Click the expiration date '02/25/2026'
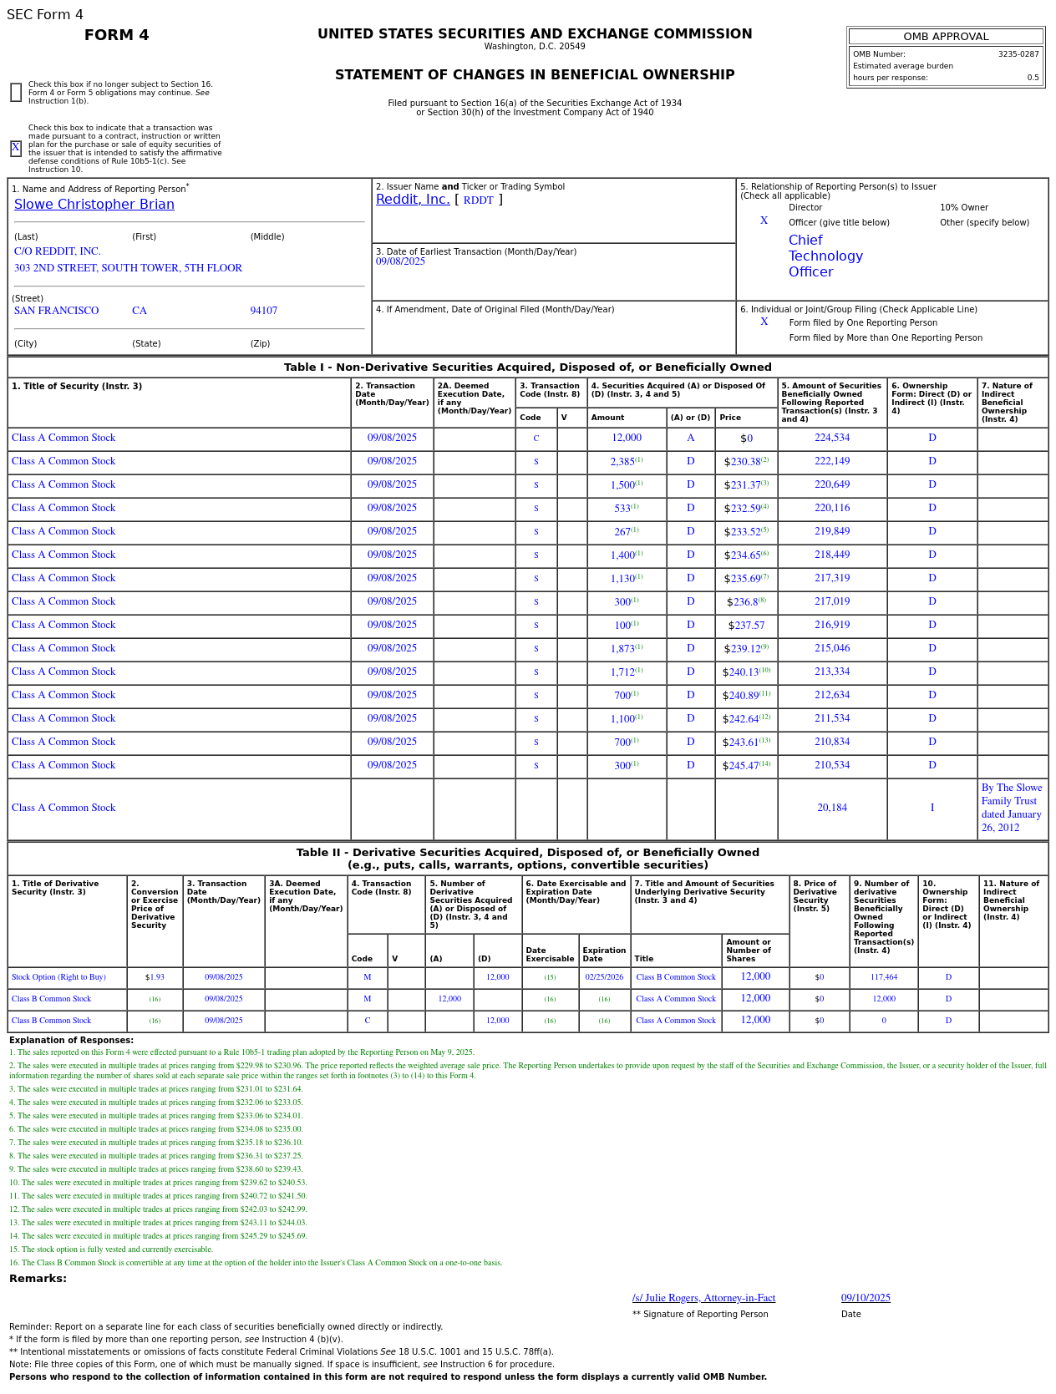Image resolution: width=1056 pixels, height=1394 pixels. [604, 977]
